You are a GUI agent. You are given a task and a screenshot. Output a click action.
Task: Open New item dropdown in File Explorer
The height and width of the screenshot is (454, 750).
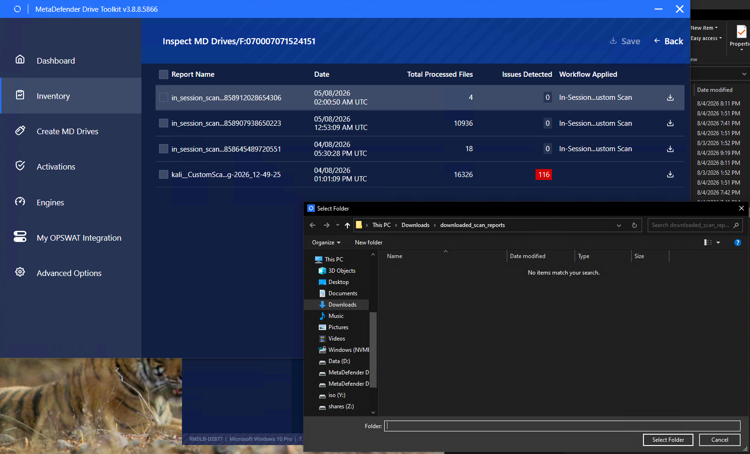coord(704,28)
